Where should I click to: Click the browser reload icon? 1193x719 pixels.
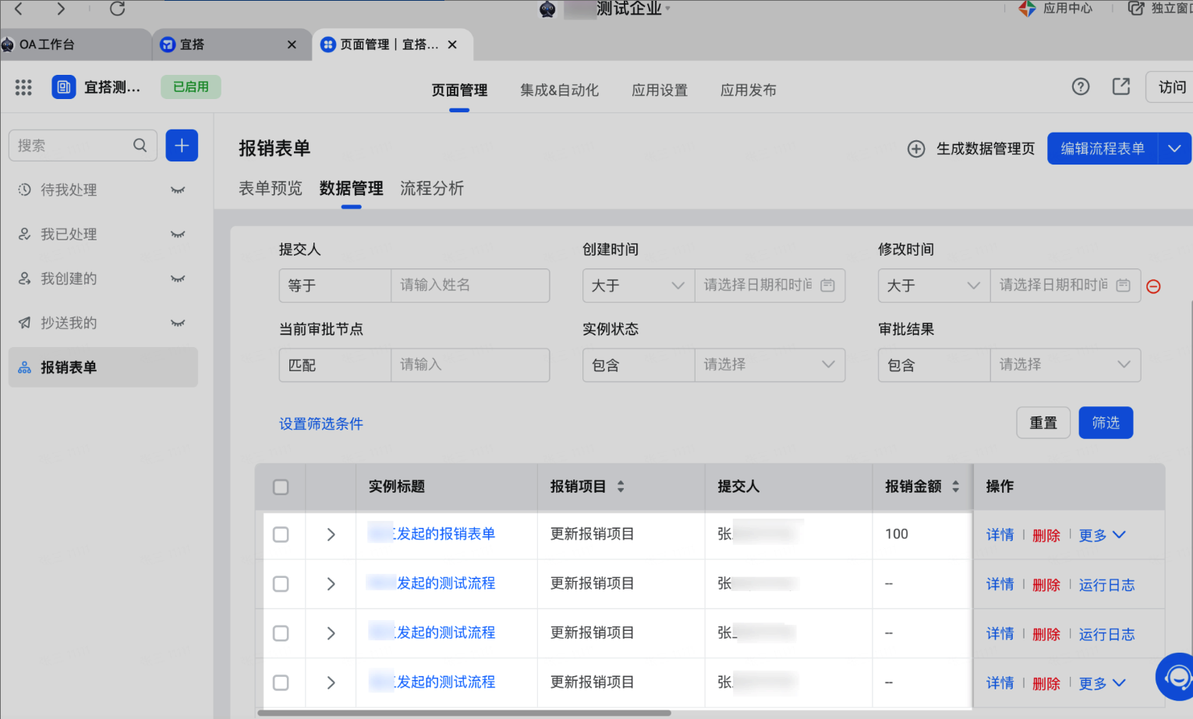coord(118,9)
